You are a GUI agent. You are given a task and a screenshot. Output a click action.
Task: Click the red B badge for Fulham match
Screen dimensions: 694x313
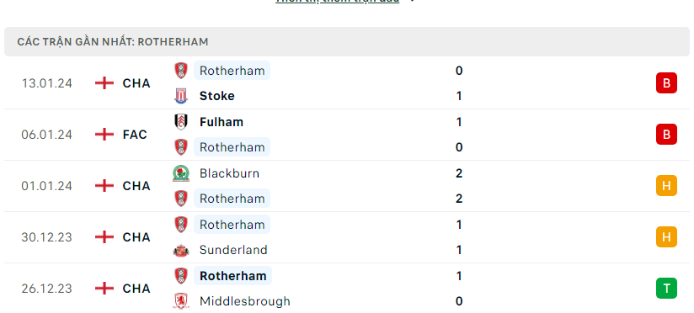point(666,135)
